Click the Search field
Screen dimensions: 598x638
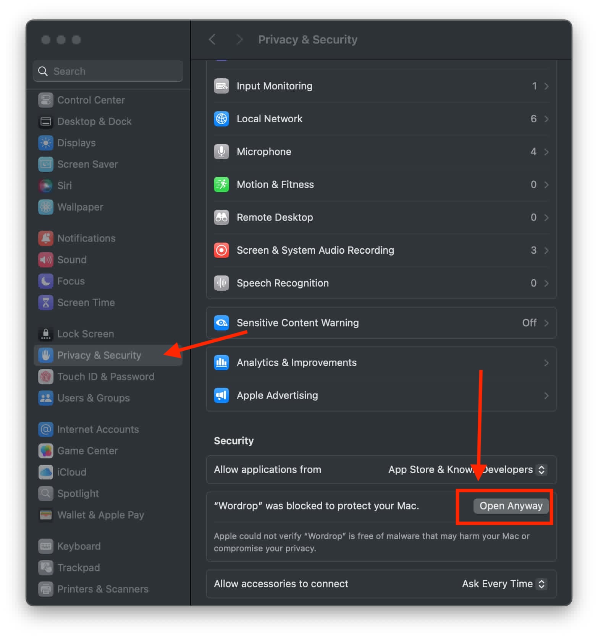tap(108, 71)
